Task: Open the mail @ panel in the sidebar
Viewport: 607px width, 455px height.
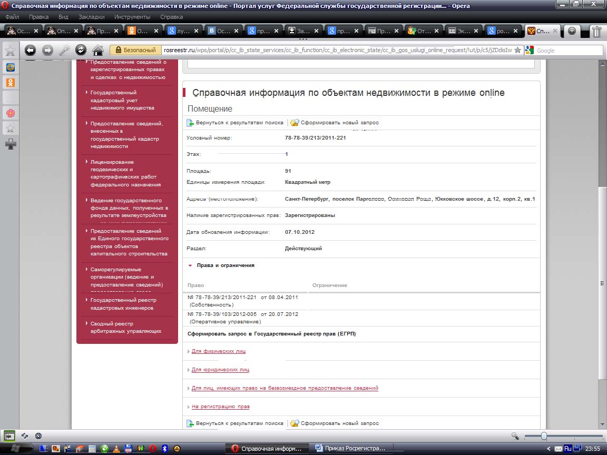Action: pyautogui.click(x=10, y=67)
